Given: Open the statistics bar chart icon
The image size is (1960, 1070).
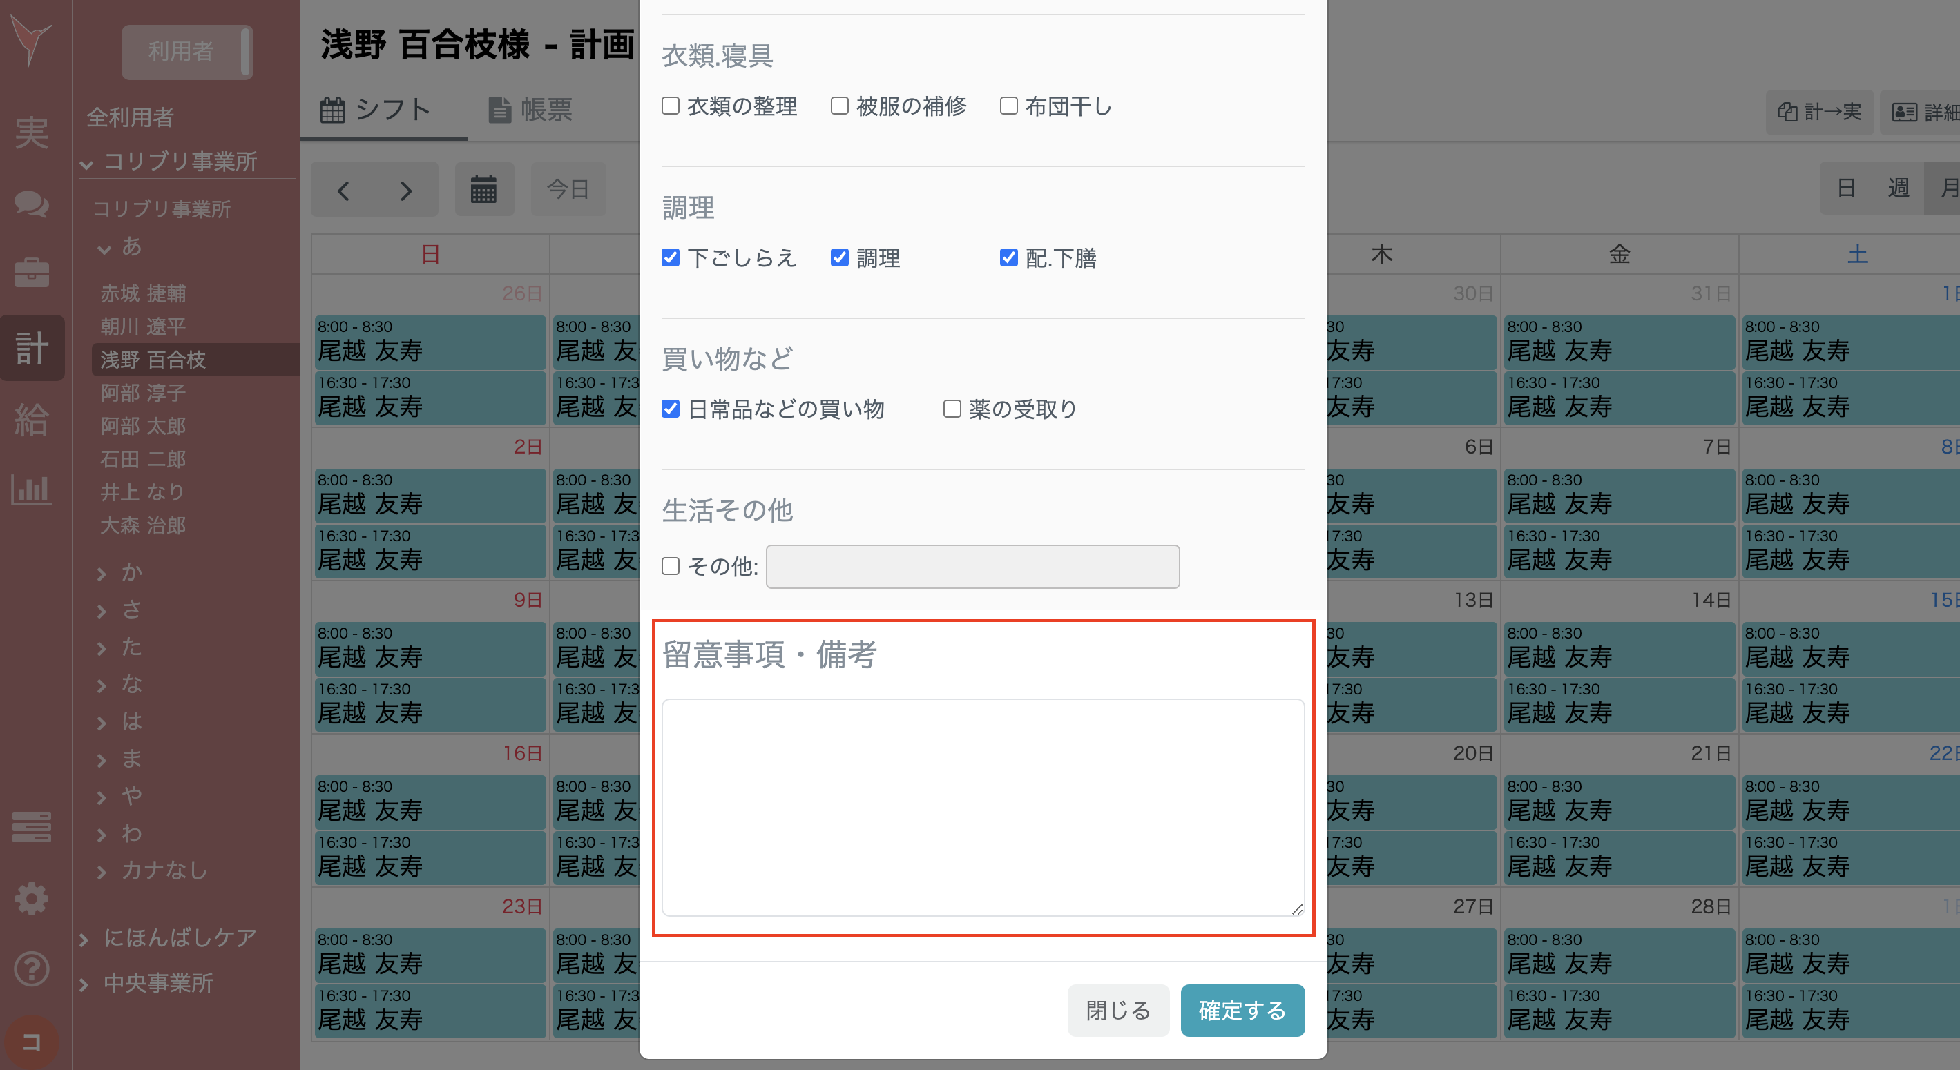Looking at the screenshot, I should 32,491.
